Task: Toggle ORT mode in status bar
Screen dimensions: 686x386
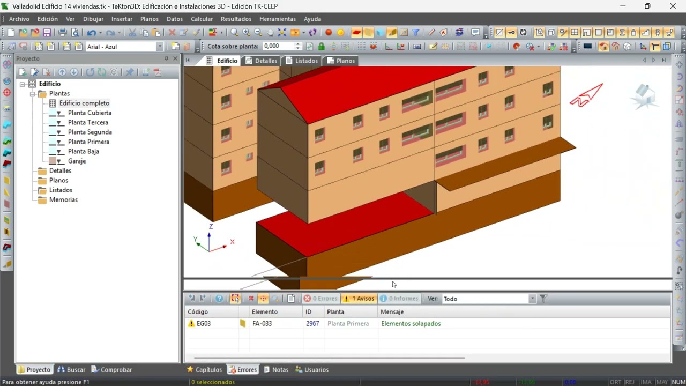Action: pyautogui.click(x=615, y=382)
